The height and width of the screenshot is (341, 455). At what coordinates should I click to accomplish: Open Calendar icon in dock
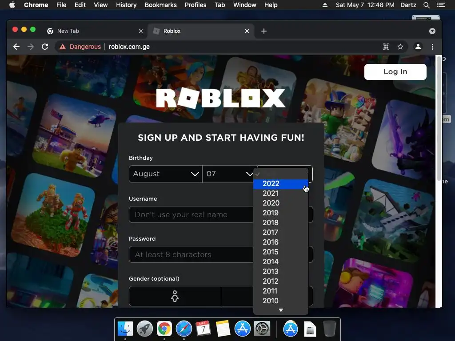(203, 329)
